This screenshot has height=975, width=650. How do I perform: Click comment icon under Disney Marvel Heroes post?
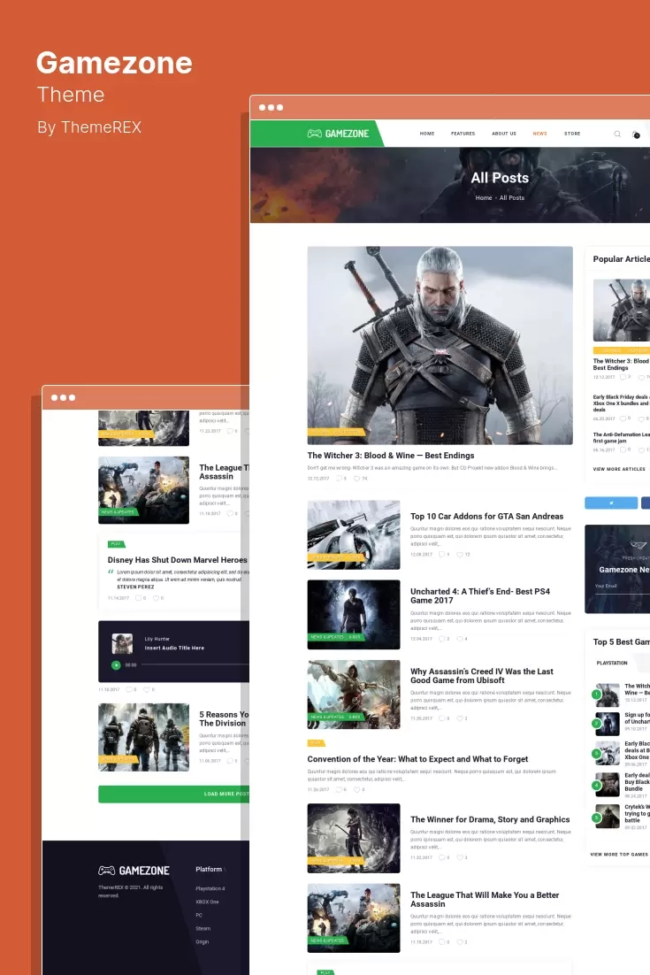[x=139, y=598]
